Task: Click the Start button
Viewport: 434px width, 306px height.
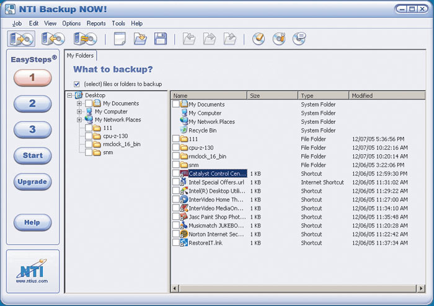Action: click(x=33, y=155)
